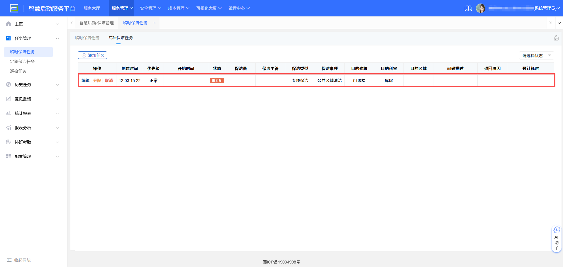Open the 排班考勤 scheduling icon

[x=8, y=142]
